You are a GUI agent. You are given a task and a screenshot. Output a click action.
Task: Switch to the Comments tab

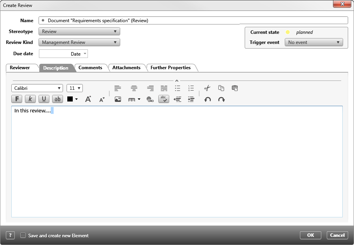point(90,68)
